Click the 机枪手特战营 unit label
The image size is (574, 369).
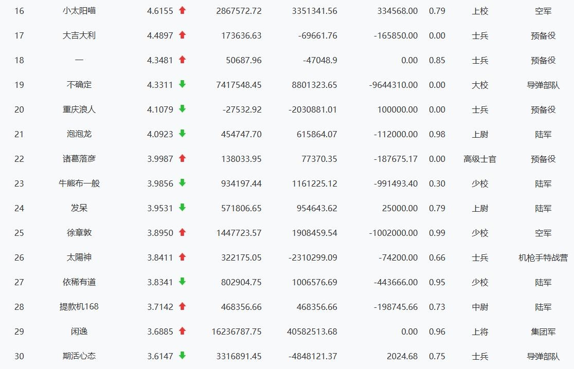tap(543, 257)
